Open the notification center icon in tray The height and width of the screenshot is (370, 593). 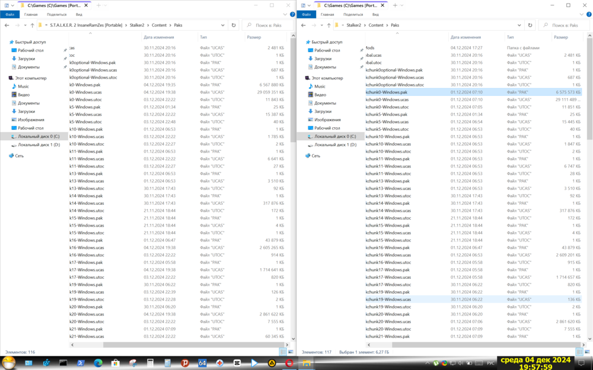[580, 363]
